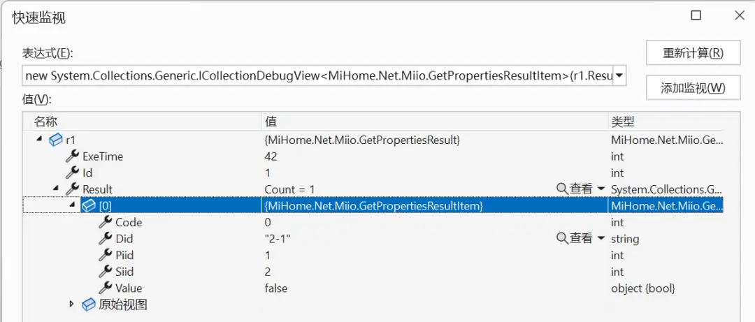This screenshot has width=755, height=322.
Task: Click the magnifier view icon in Result row
Action: pos(562,189)
